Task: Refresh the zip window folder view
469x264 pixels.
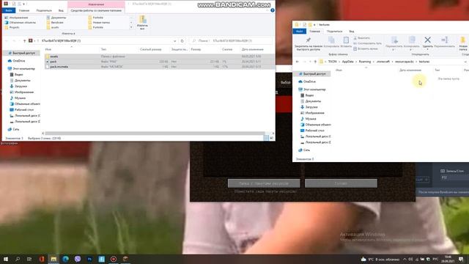Action: coord(182,41)
